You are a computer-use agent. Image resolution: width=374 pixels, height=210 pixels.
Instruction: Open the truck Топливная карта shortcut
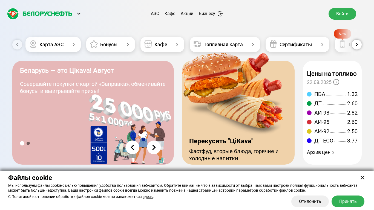(x=225, y=44)
